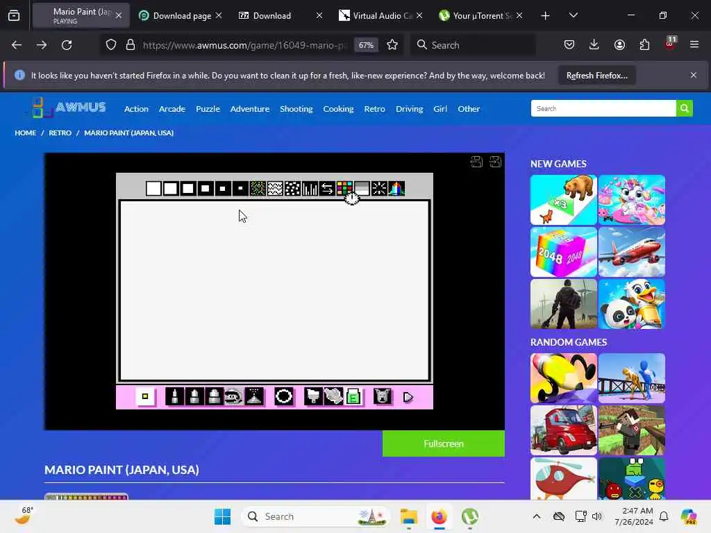This screenshot has width=711, height=533.
Task: Select the airbrush spray can tool
Action: 233,396
